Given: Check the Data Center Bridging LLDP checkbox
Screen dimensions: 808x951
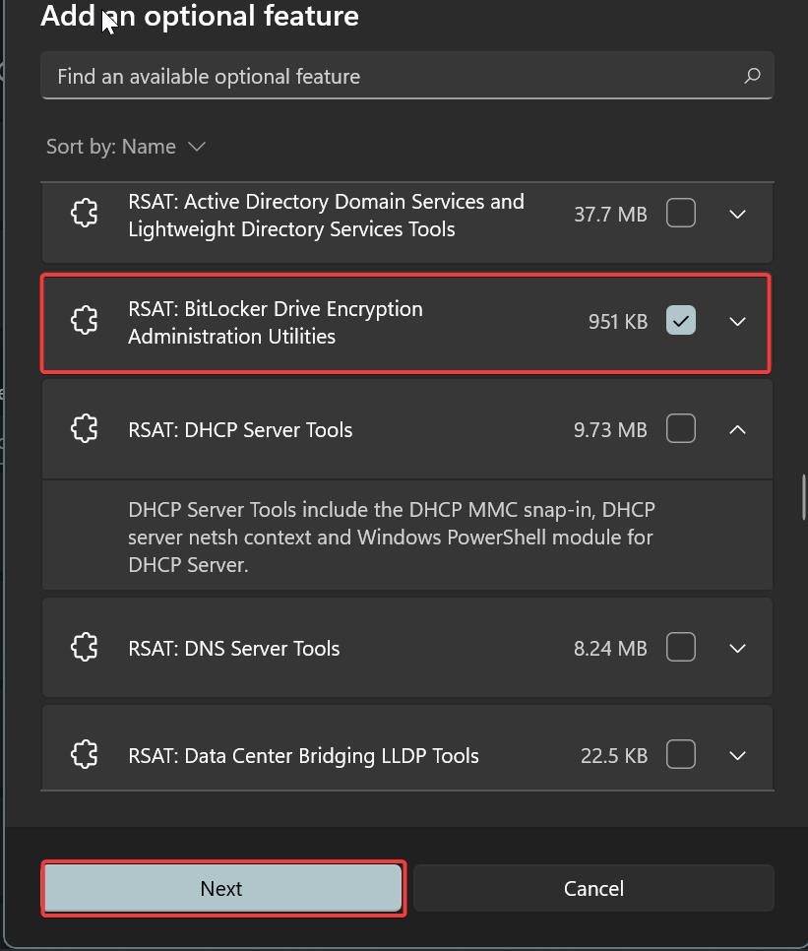Looking at the screenshot, I should (680, 754).
